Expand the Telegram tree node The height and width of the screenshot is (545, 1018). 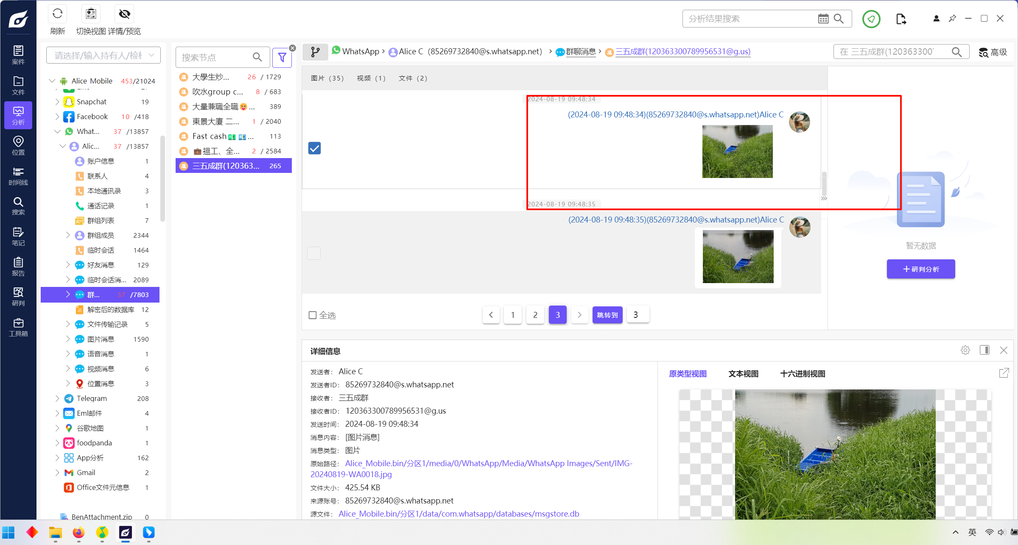57,398
